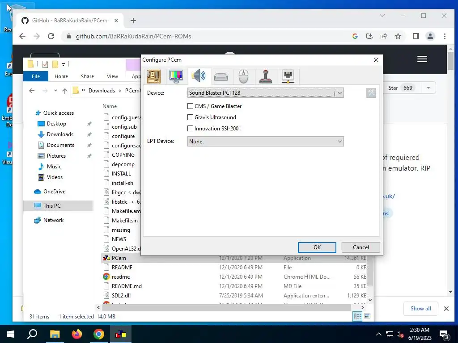Switch Explorer to large icons view
Screen dimensions: 458x343
(368, 317)
